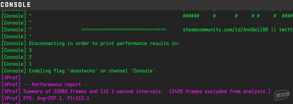Click the ###### ASCII art row

pyautogui.click(x=238, y=16)
